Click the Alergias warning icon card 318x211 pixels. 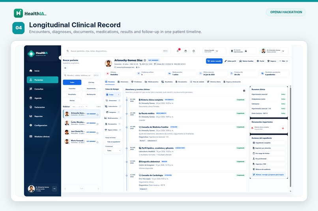coord(119,73)
